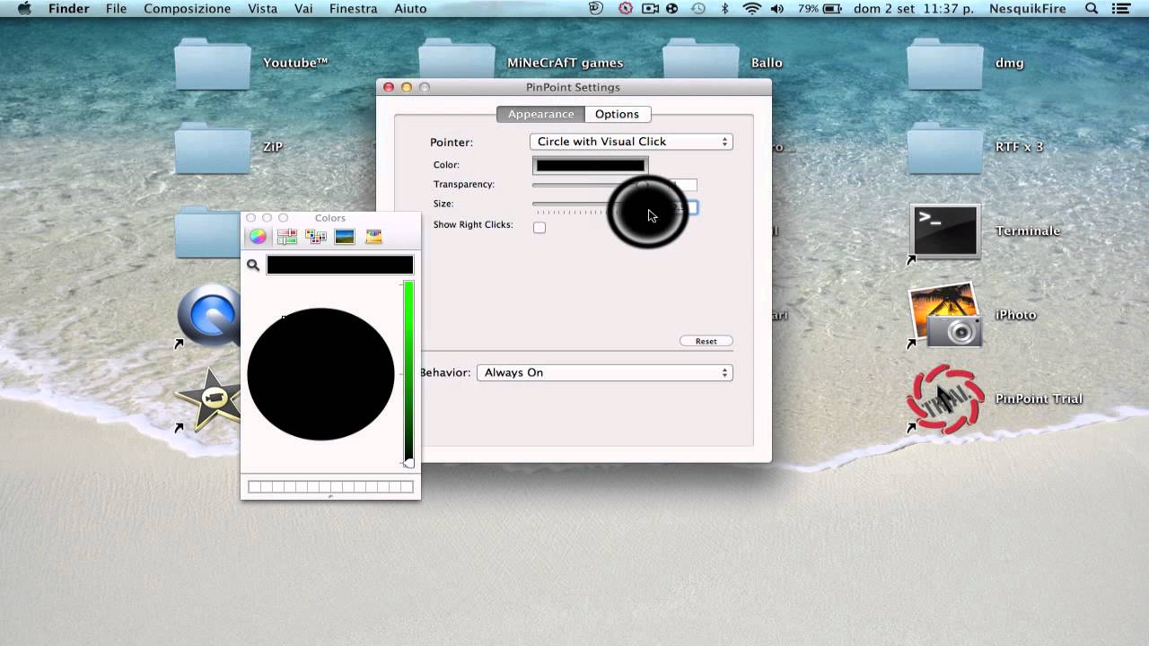
Task: Open the color wheel picker in Colors
Action: [258, 237]
